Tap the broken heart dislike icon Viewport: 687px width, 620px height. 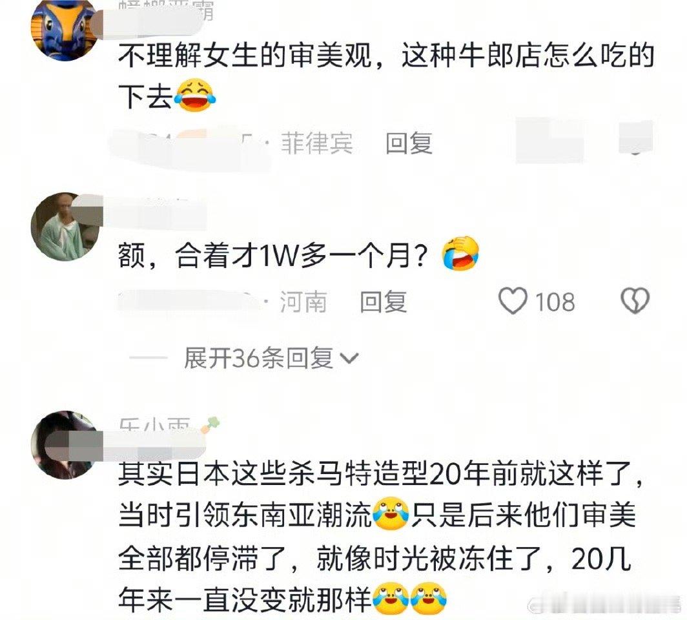[635, 301]
